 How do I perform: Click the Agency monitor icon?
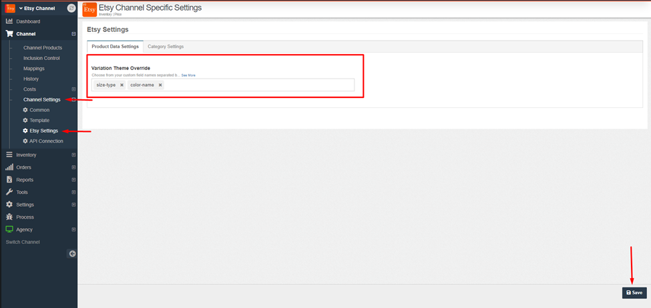[x=9, y=229]
